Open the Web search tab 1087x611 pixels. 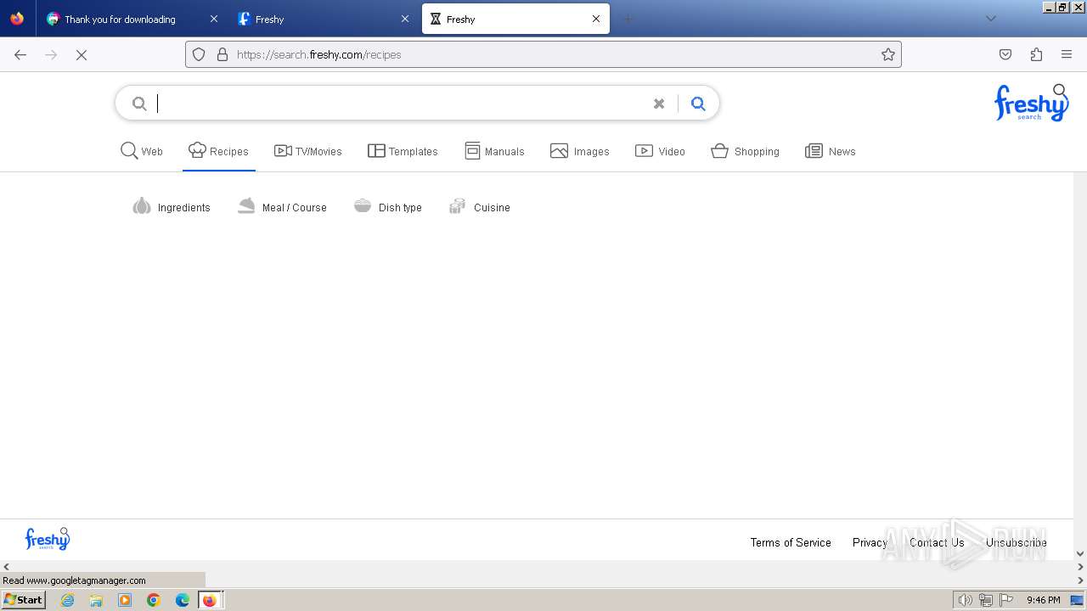coord(142,151)
